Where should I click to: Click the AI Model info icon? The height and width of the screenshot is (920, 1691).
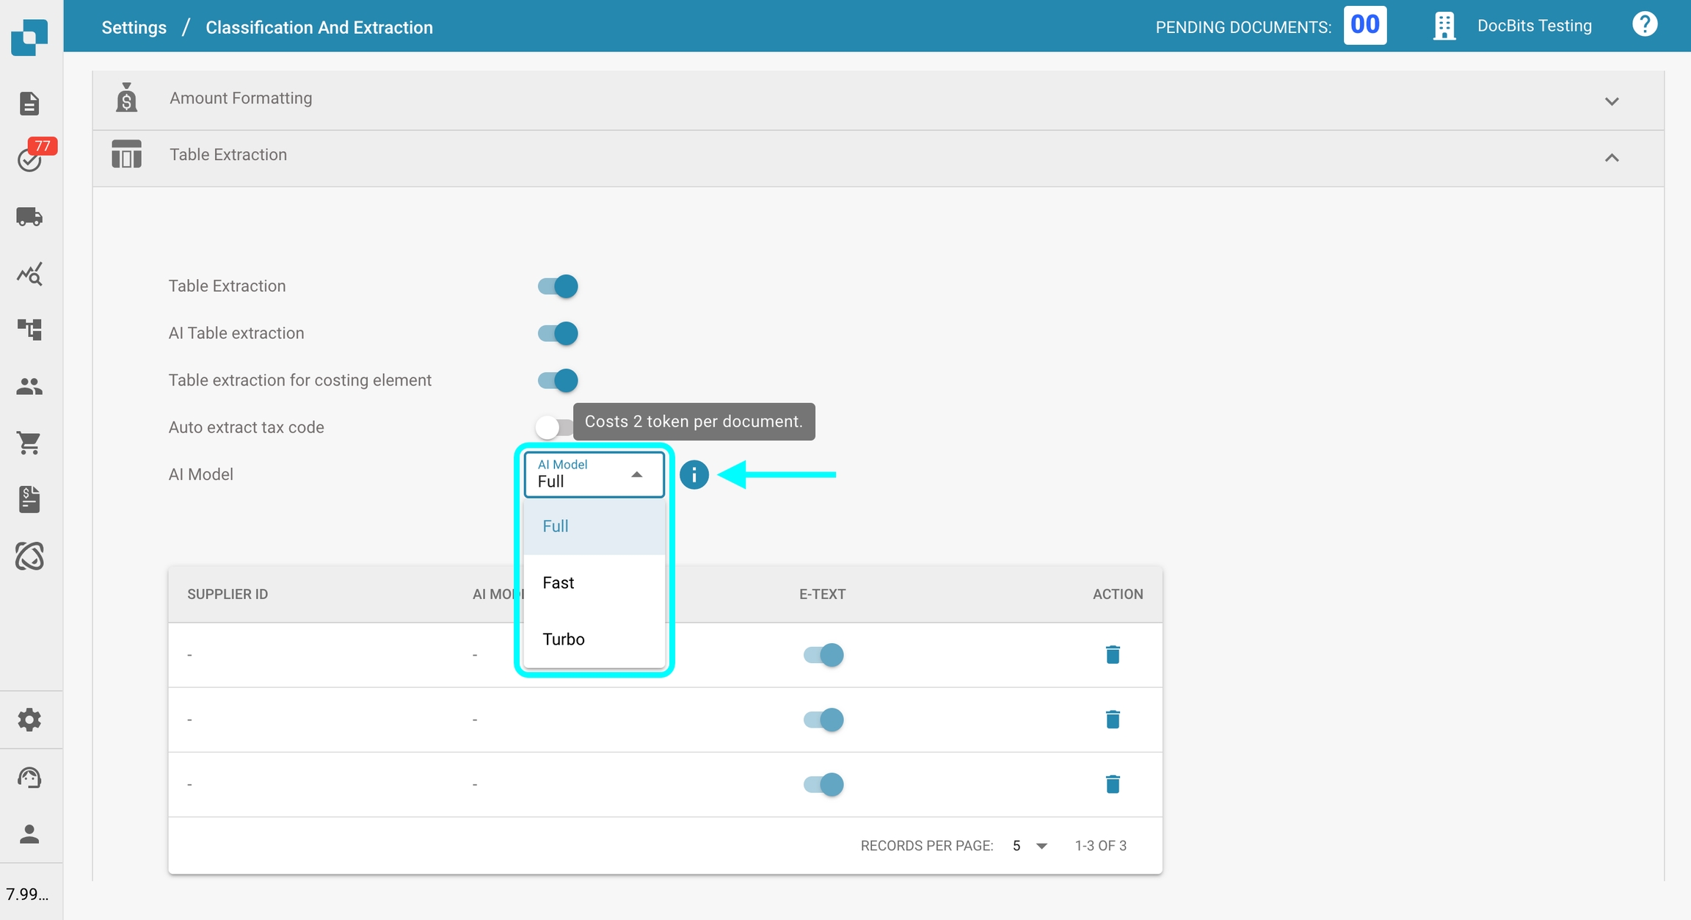[694, 474]
